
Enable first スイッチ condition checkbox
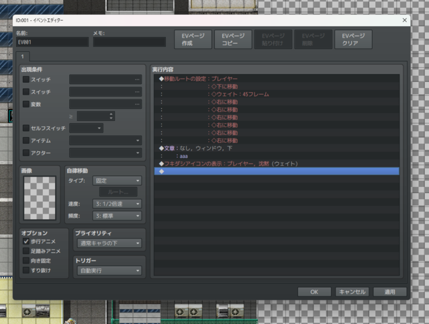click(26, 79)
